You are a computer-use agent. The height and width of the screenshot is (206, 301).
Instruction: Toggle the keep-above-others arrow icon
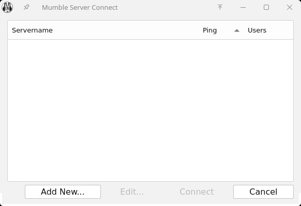coord(220,7)
